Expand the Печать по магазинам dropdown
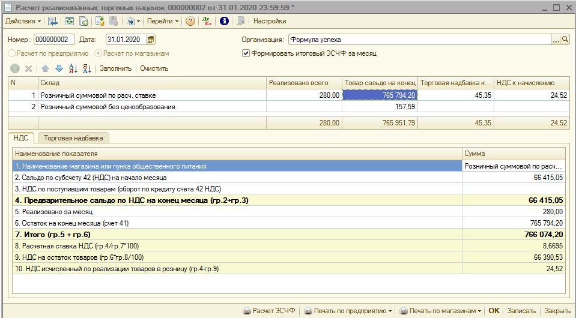The height and width of the screenshot is (318, 576). 440,311
